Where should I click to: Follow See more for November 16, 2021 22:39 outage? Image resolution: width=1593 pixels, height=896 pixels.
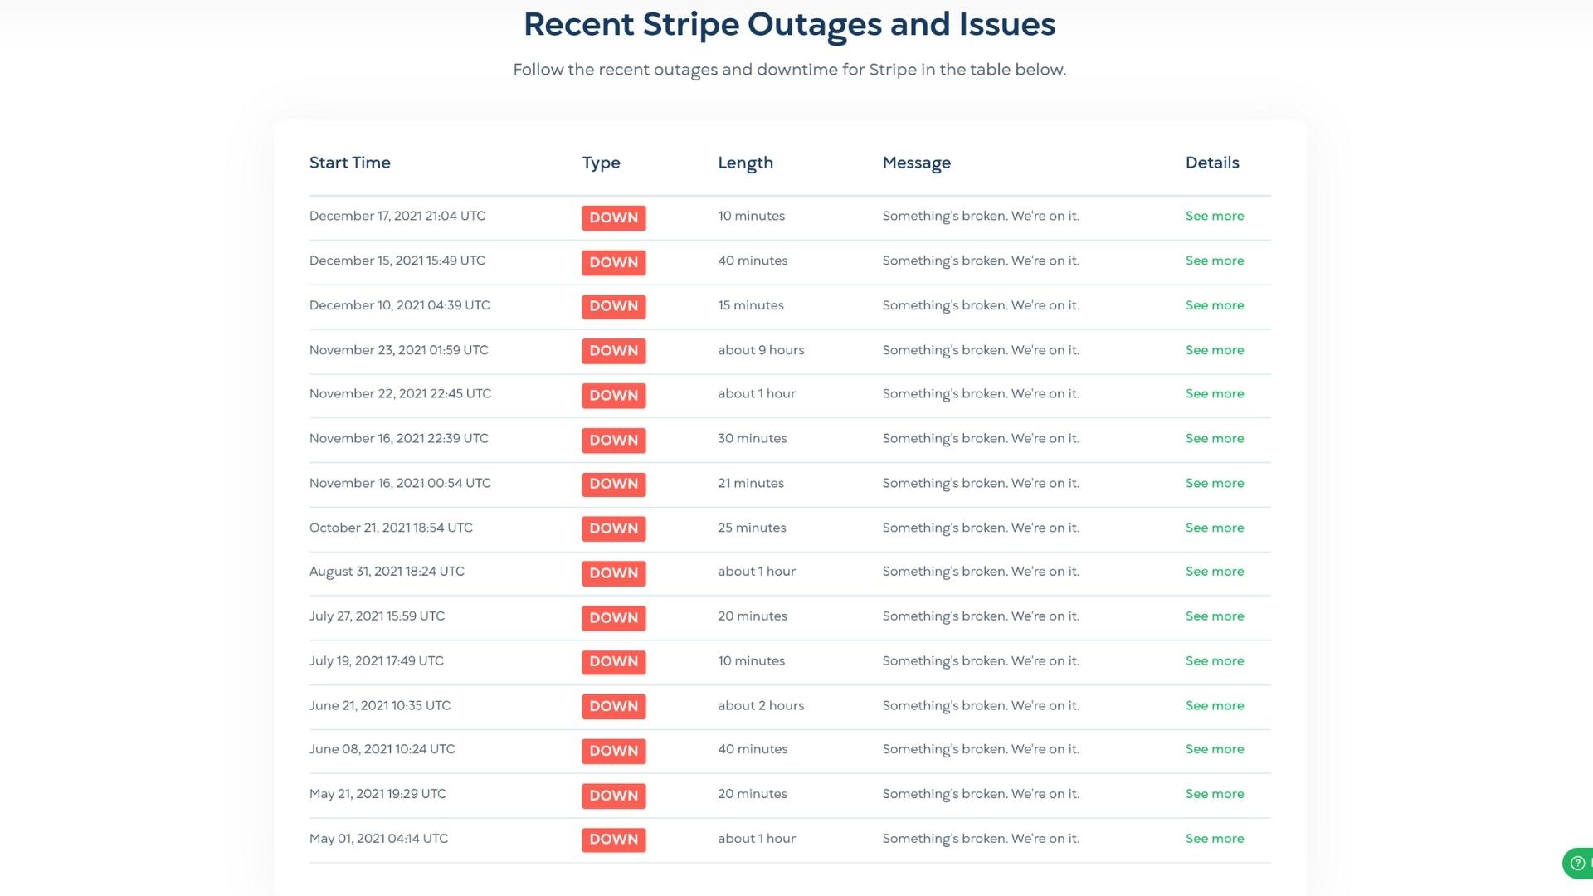pyautogui.click(x=1215, y=438)
